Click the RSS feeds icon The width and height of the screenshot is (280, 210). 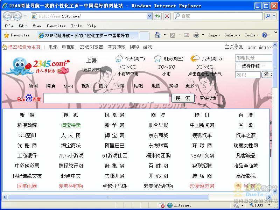pos(173,35)
